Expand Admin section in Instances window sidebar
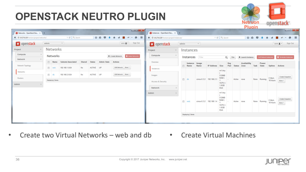The height and width of the screenshot is (172, 306). pos(162,93)
